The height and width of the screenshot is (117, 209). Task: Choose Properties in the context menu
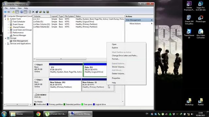click(x=126, y=78)
